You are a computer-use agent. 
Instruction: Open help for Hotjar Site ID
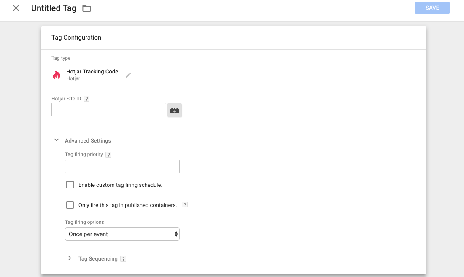coord(86,99)
